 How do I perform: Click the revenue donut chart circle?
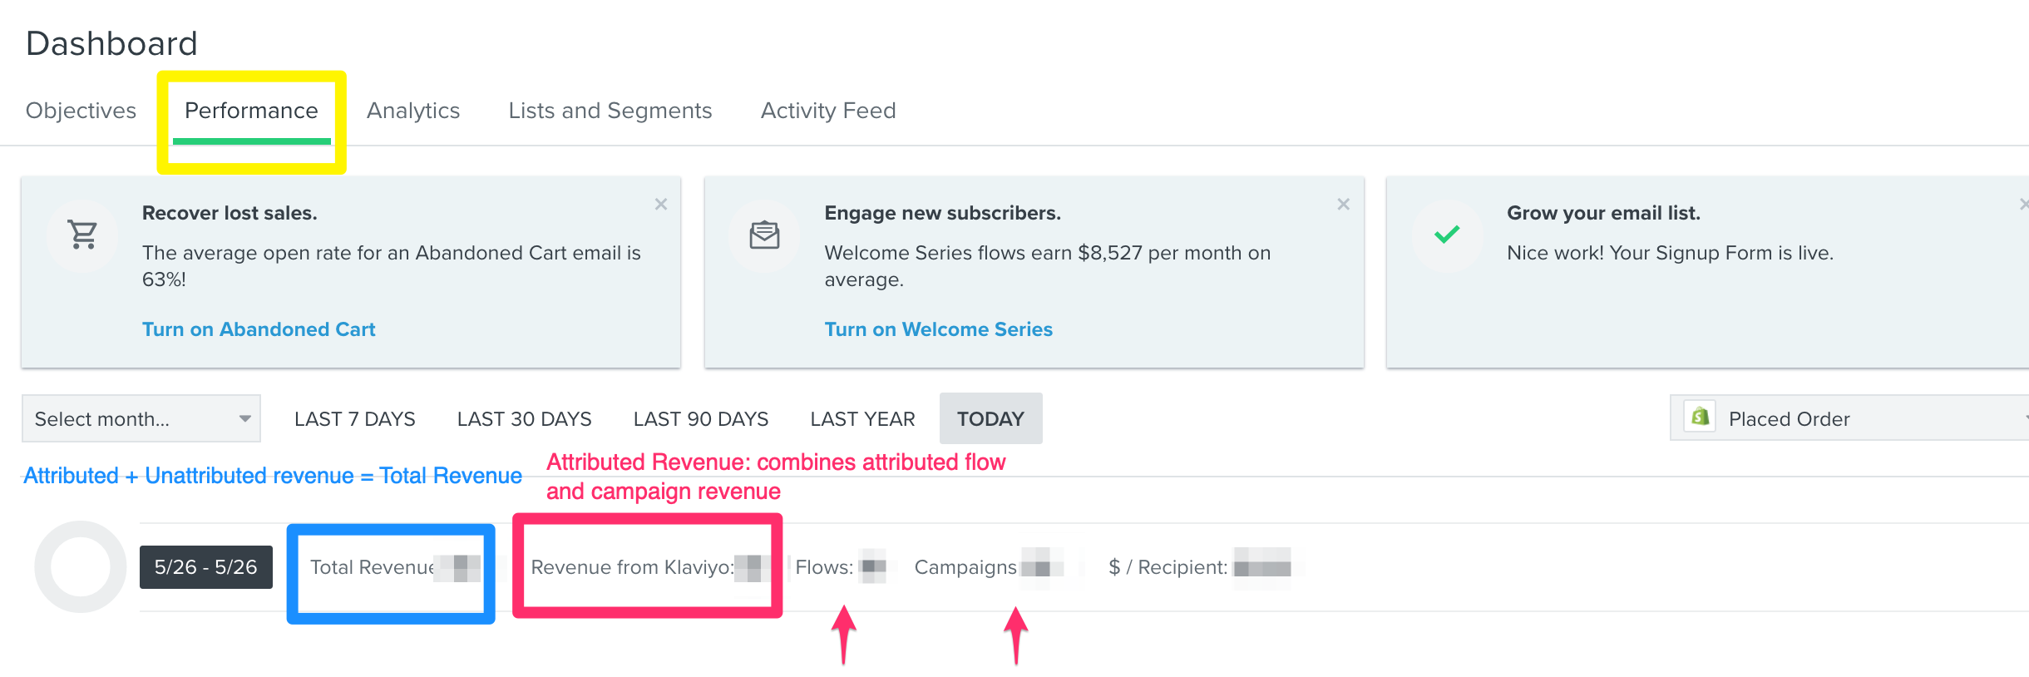tap(81, 567)
